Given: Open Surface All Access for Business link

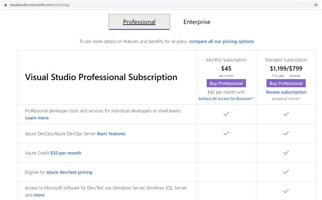Looking at the screenshot, I should pos(226,99).
